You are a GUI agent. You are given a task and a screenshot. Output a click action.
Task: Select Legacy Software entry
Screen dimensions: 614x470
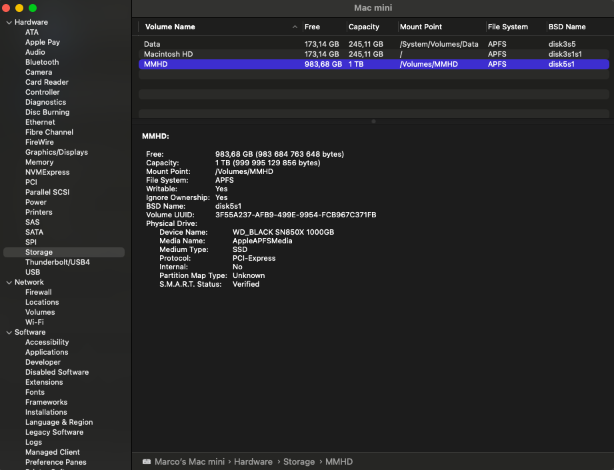(x=55, y=432)
